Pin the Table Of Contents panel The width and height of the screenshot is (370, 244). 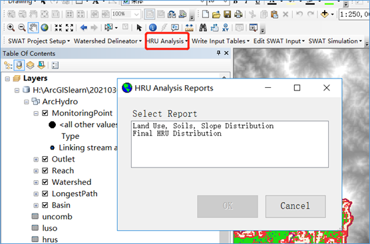218,53
